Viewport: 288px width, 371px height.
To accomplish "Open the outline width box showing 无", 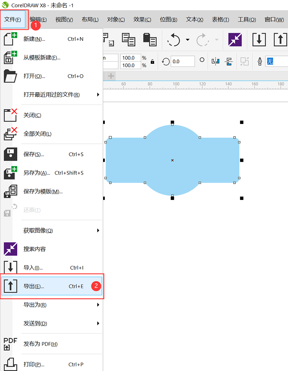I will click(276, 62).
